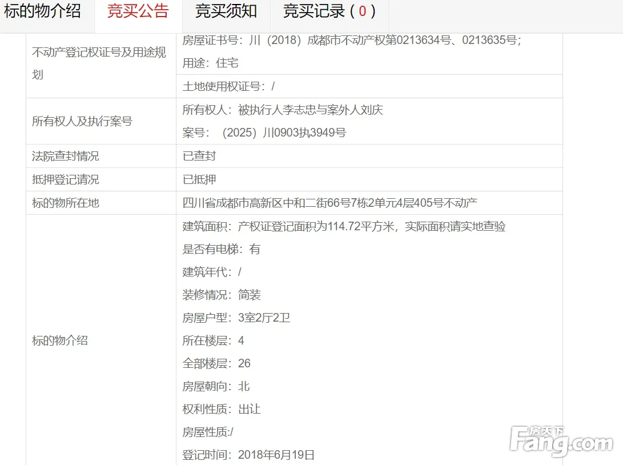This screenshot has width=623, height=465.
Task: Click the 全部楼层 26 line
Action: tap(216, 364)
